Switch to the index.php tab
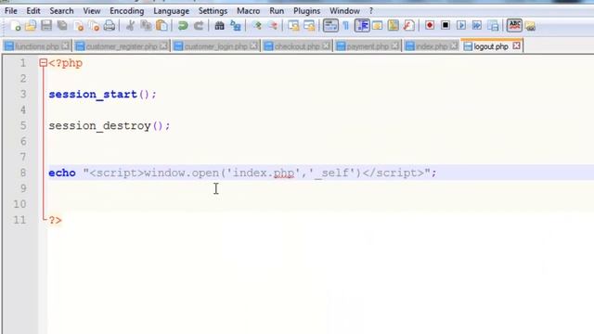The width and height of the screenshot is (594, 334). tap(432, 46)
